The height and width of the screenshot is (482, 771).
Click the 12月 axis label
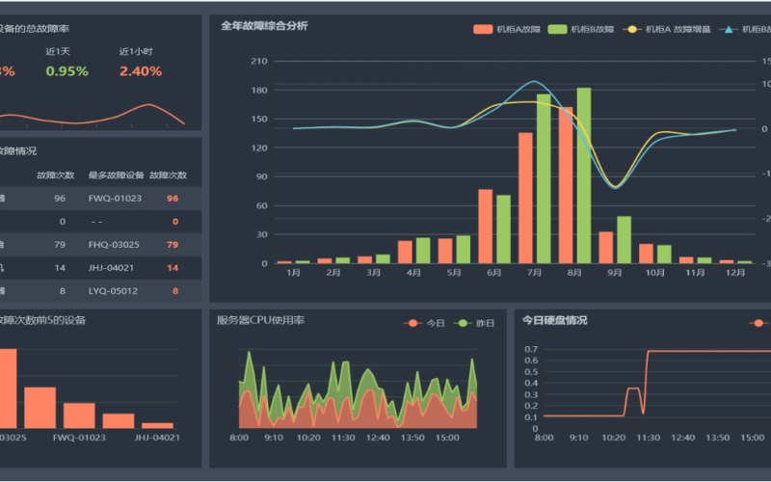click(x=735, y=273)
